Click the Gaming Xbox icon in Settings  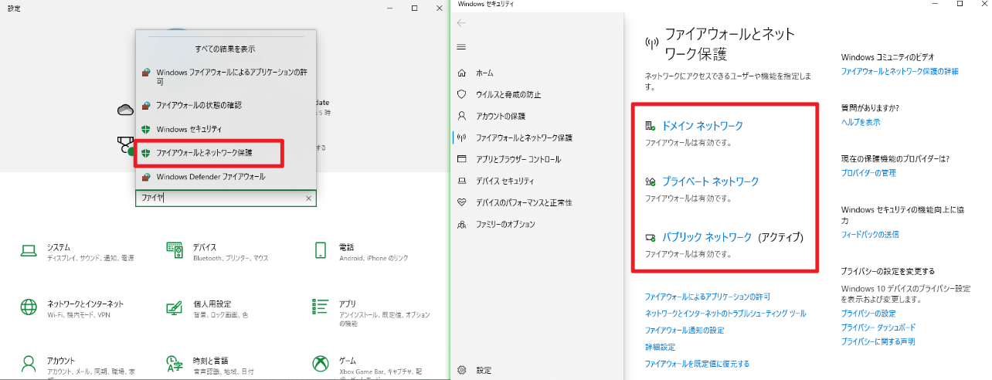pyautogui.click(x=321, y=364)
